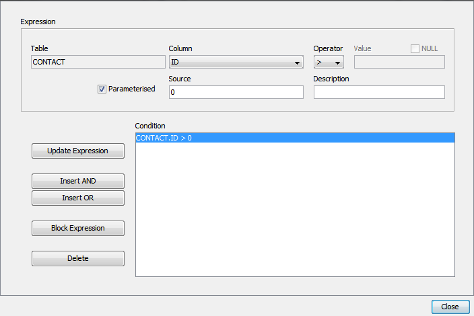The height and width of the screenshot is (316, 474).
Task: Click the Parameterised label text
Action: click(x=132, y=89)
